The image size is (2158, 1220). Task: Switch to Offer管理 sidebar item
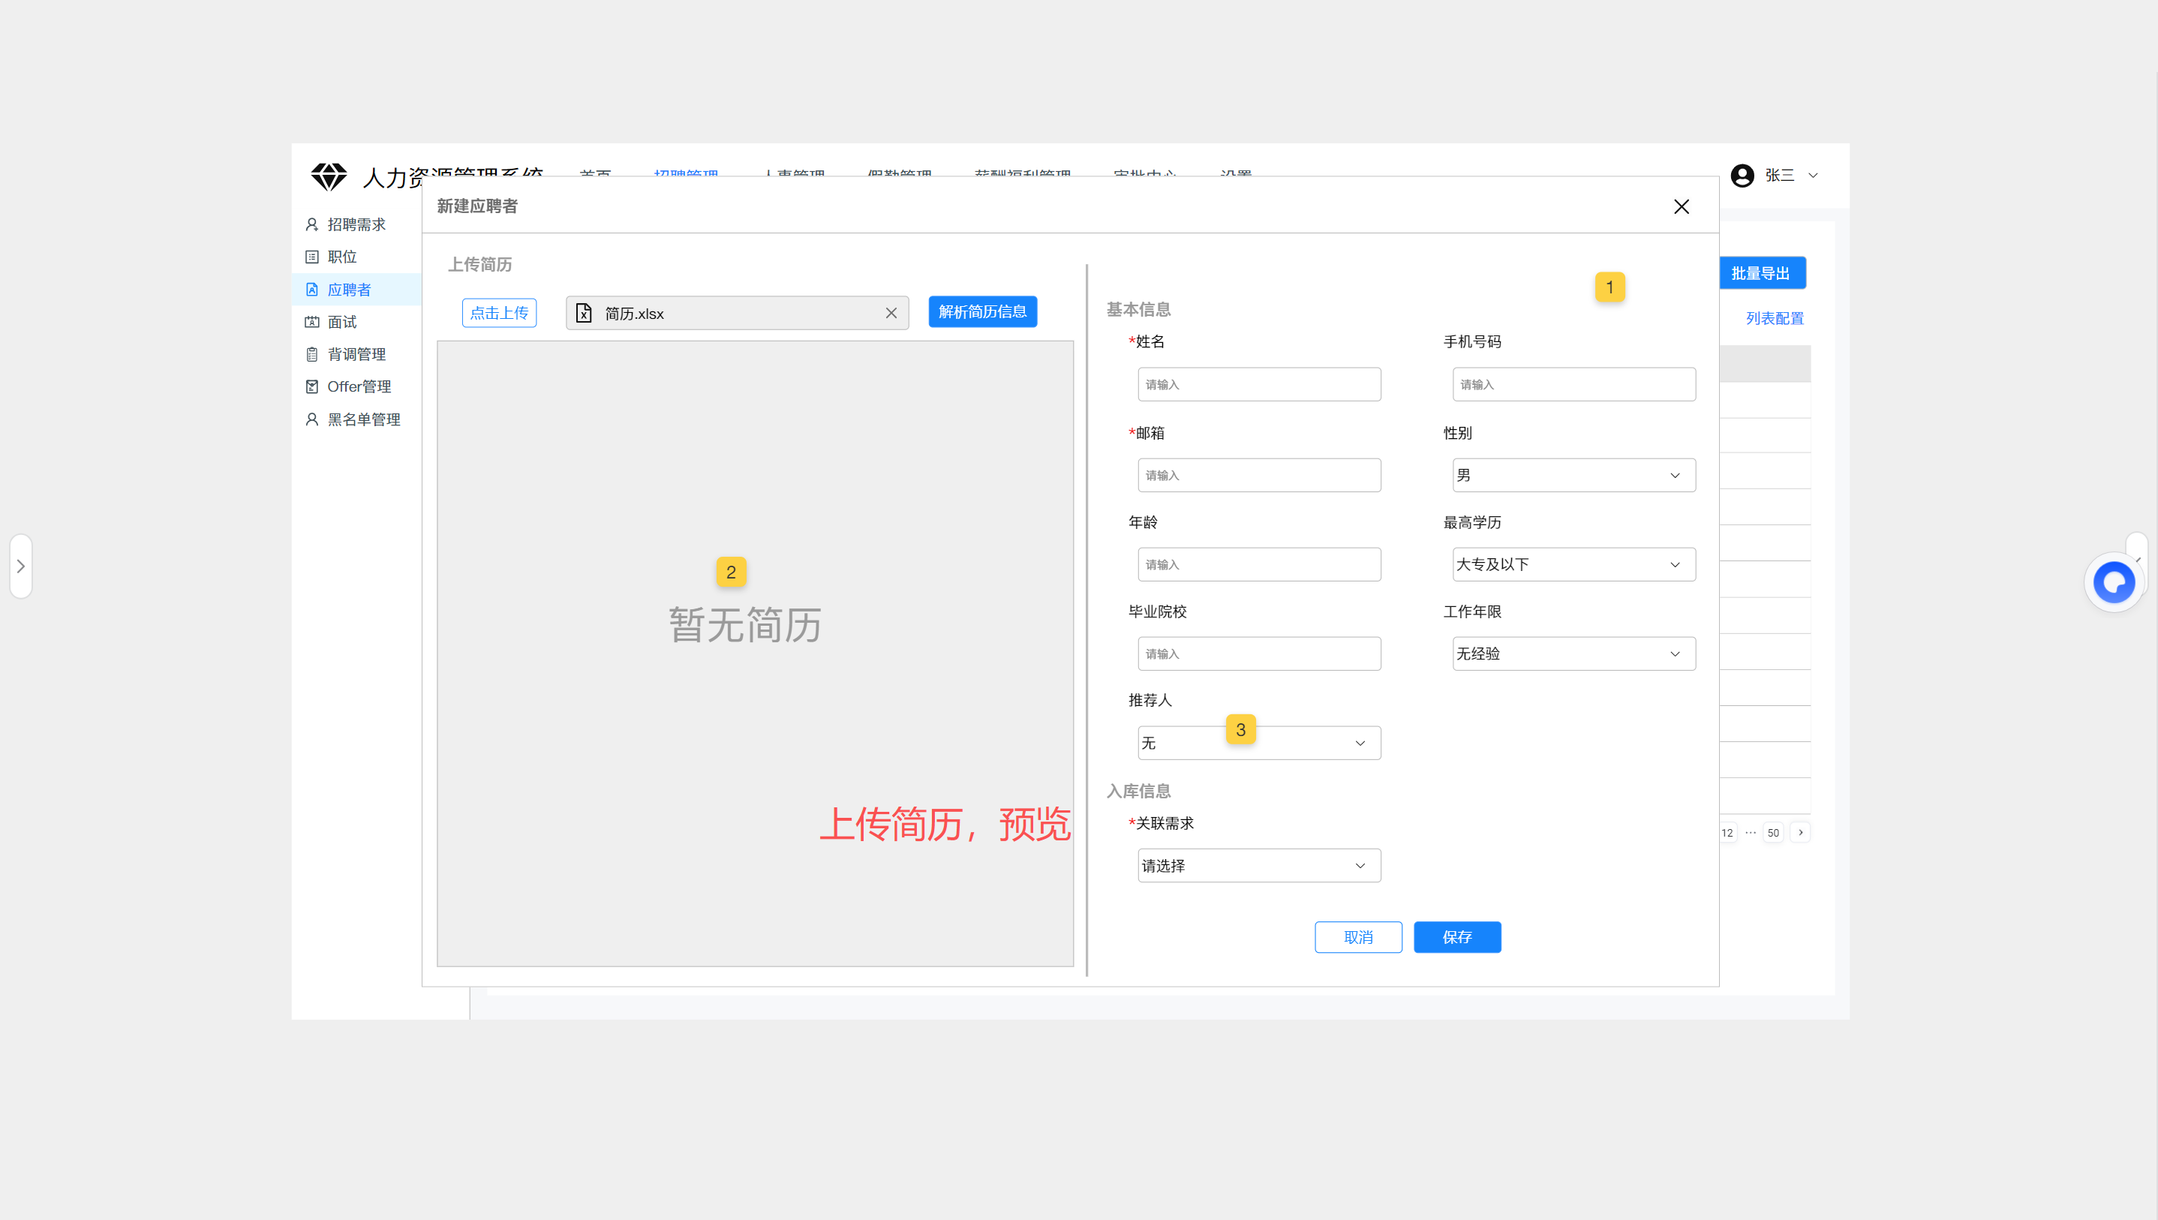coord(359,386)
